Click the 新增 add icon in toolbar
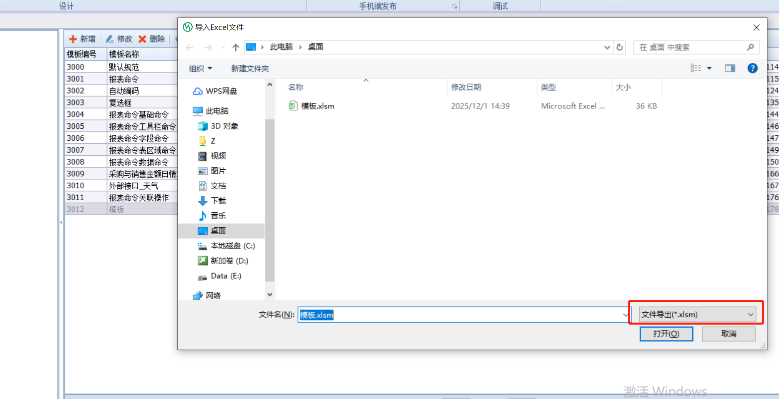 (x=73, y=39)
